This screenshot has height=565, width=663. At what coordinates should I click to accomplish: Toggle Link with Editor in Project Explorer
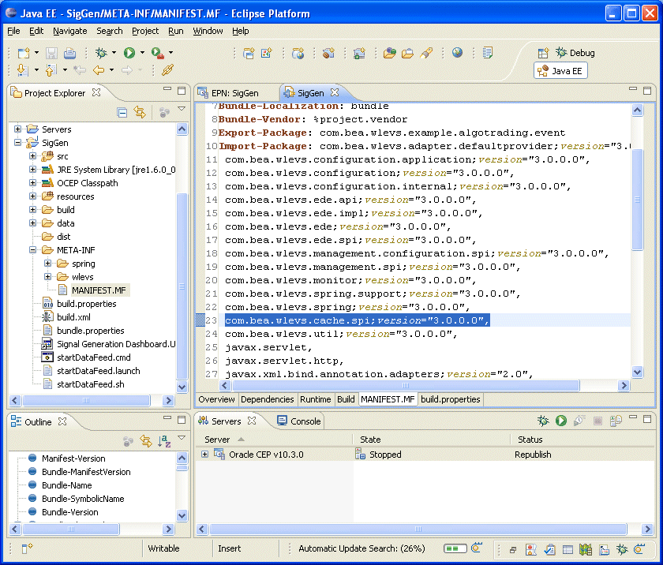tap(140, 112)
